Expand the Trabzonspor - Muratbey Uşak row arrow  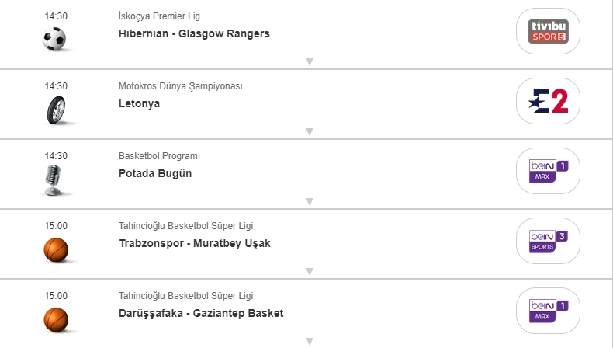pyautogui.click(x=309, y=272)
